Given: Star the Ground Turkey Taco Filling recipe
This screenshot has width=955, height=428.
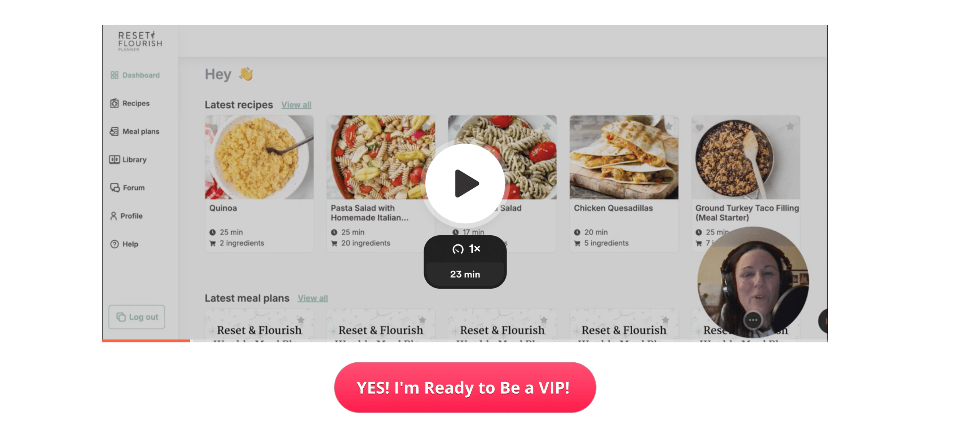Looking at the screenshot, I should [x=790, y=127].
